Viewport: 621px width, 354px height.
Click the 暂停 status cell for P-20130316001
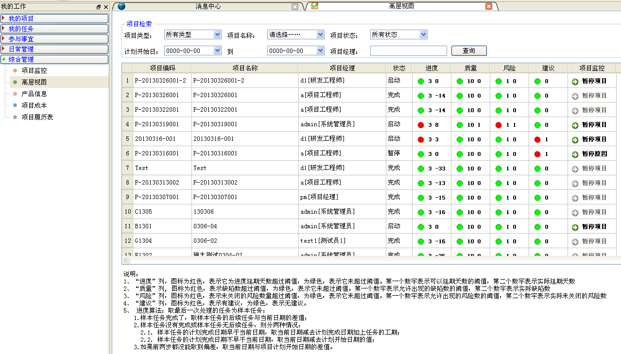click(x=399, y=153)
